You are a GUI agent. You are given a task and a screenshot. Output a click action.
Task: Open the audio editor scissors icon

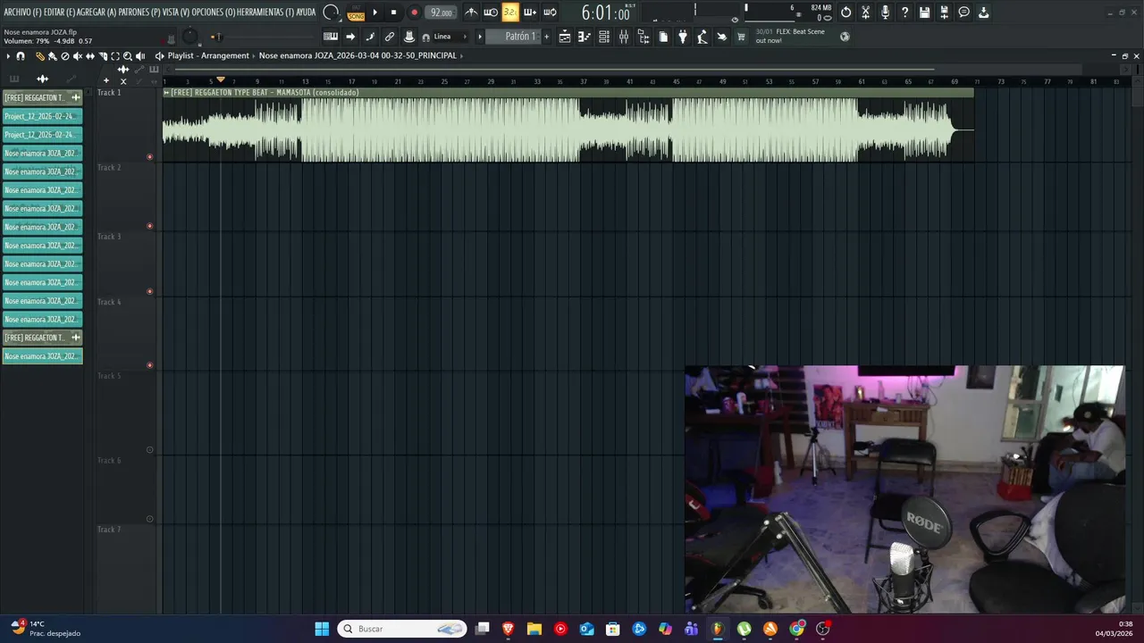click(865, 13)
